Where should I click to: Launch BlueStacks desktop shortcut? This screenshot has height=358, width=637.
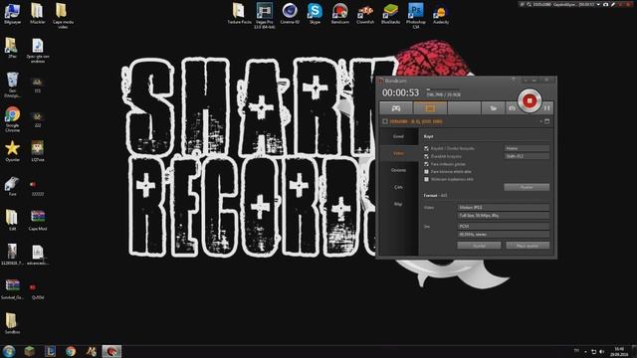(390, 13)
